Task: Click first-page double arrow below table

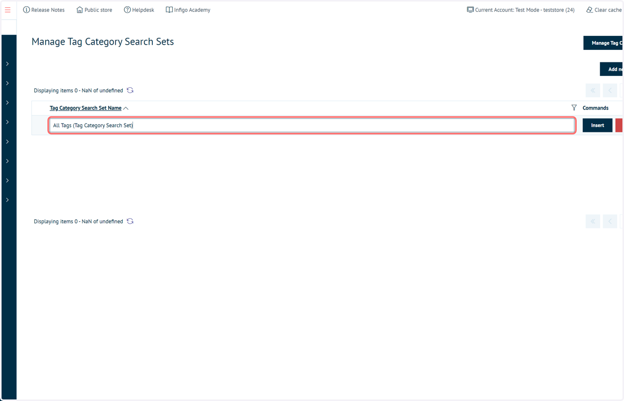Action: tap(593, 221)
